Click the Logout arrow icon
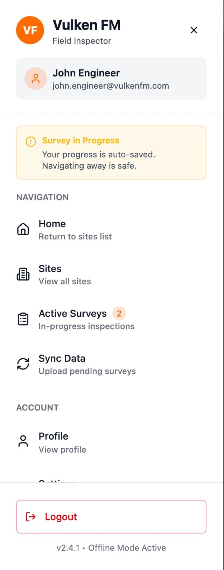 point(31,517)
